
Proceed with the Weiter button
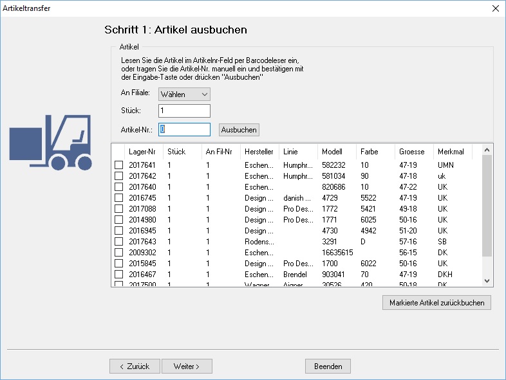187,366
